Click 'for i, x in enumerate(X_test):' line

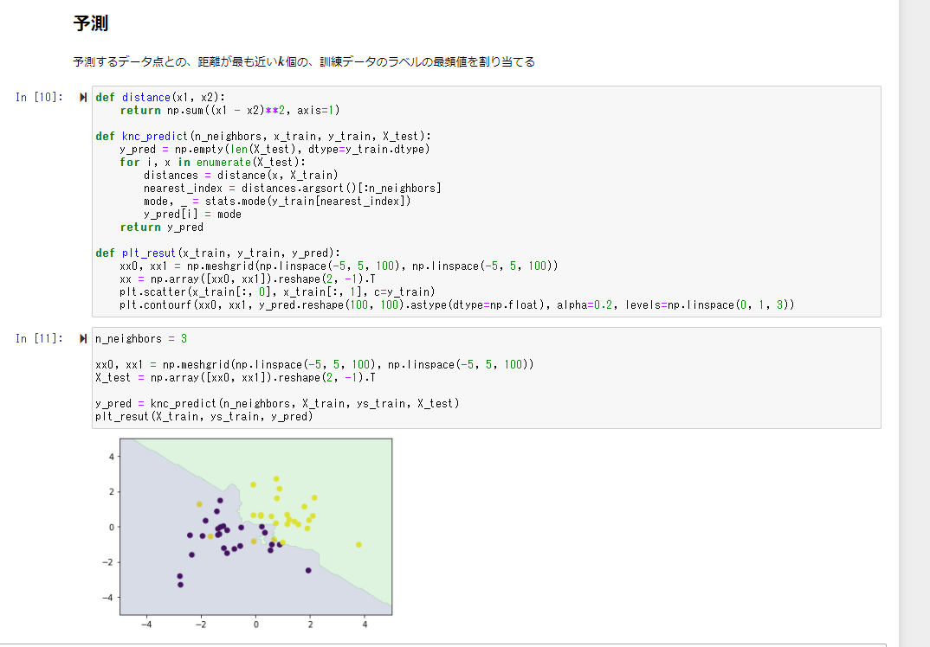click(x=212, y=163)
